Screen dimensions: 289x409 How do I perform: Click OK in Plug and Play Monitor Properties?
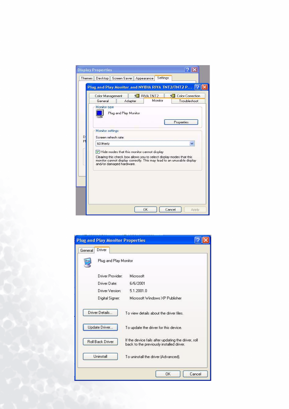168,374
